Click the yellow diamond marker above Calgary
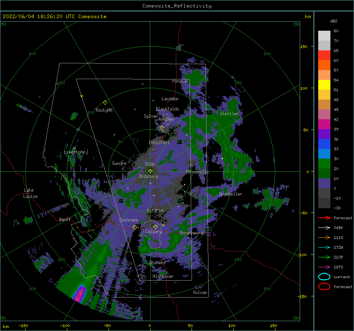354x331 pixels. pyautogui.click(x=155, y=227)
